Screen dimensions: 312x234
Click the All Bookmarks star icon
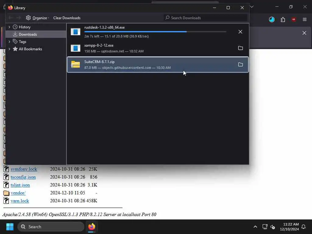tap(15, 49)
